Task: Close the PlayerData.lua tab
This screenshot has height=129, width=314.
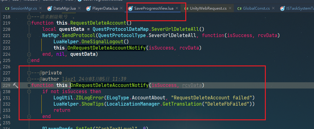Action: (121, 8)
